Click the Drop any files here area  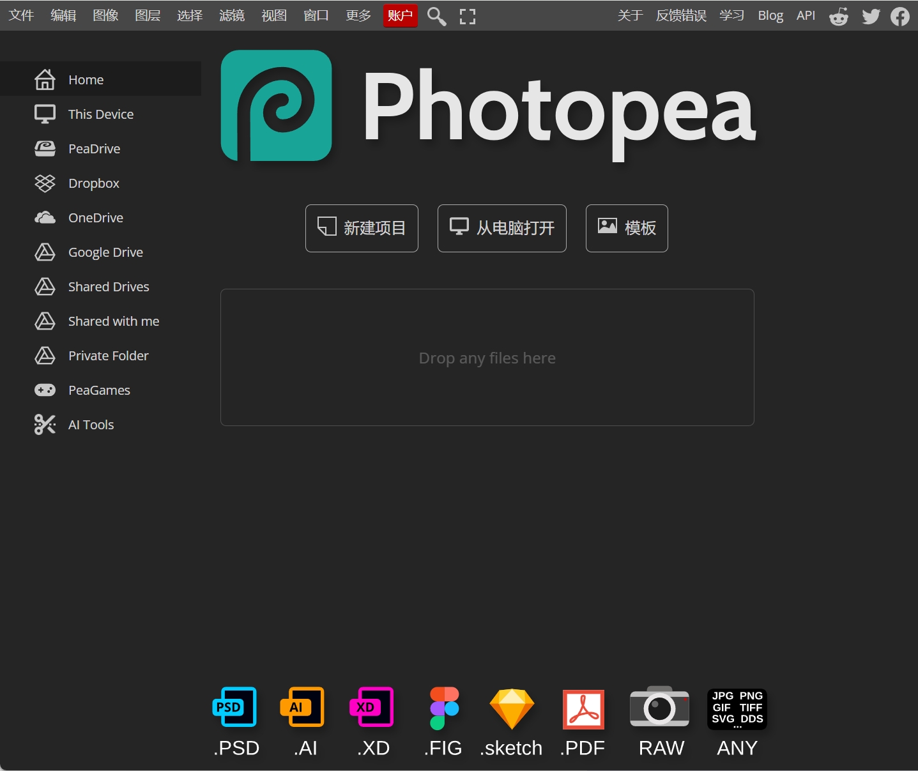[487, 358]
